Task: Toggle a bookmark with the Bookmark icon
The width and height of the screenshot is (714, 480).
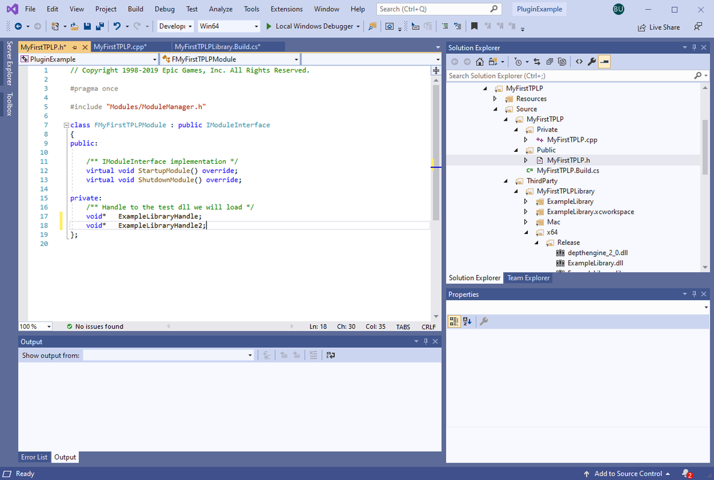Action: pyautogui.click(x=474, y=26)
